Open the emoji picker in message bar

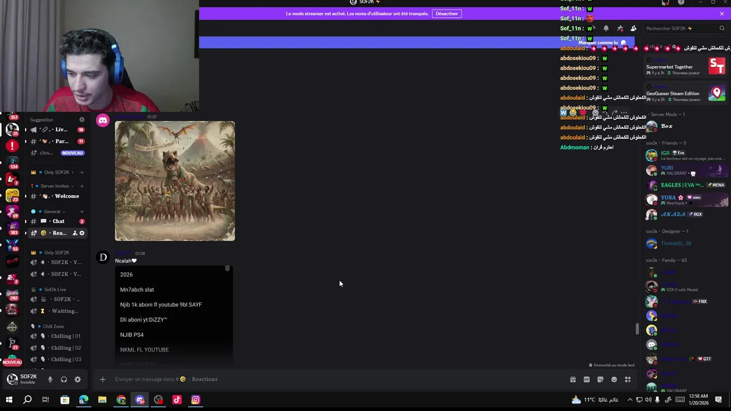click(x=614, y=379)
